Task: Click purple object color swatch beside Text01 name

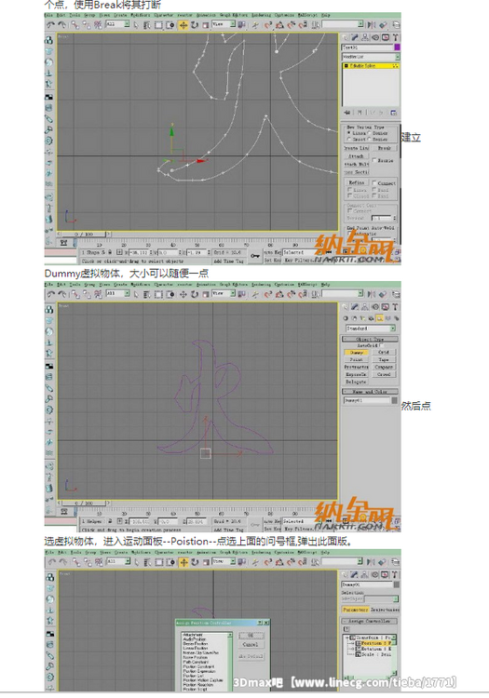Action: click(x=397, y=47)
